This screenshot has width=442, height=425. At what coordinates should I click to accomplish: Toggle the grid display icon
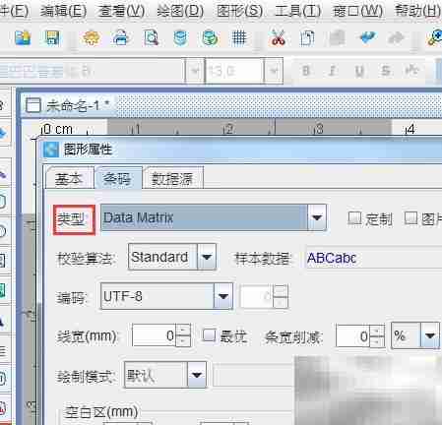[239, 37]
